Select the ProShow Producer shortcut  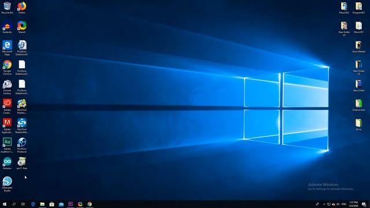[22, 145]
